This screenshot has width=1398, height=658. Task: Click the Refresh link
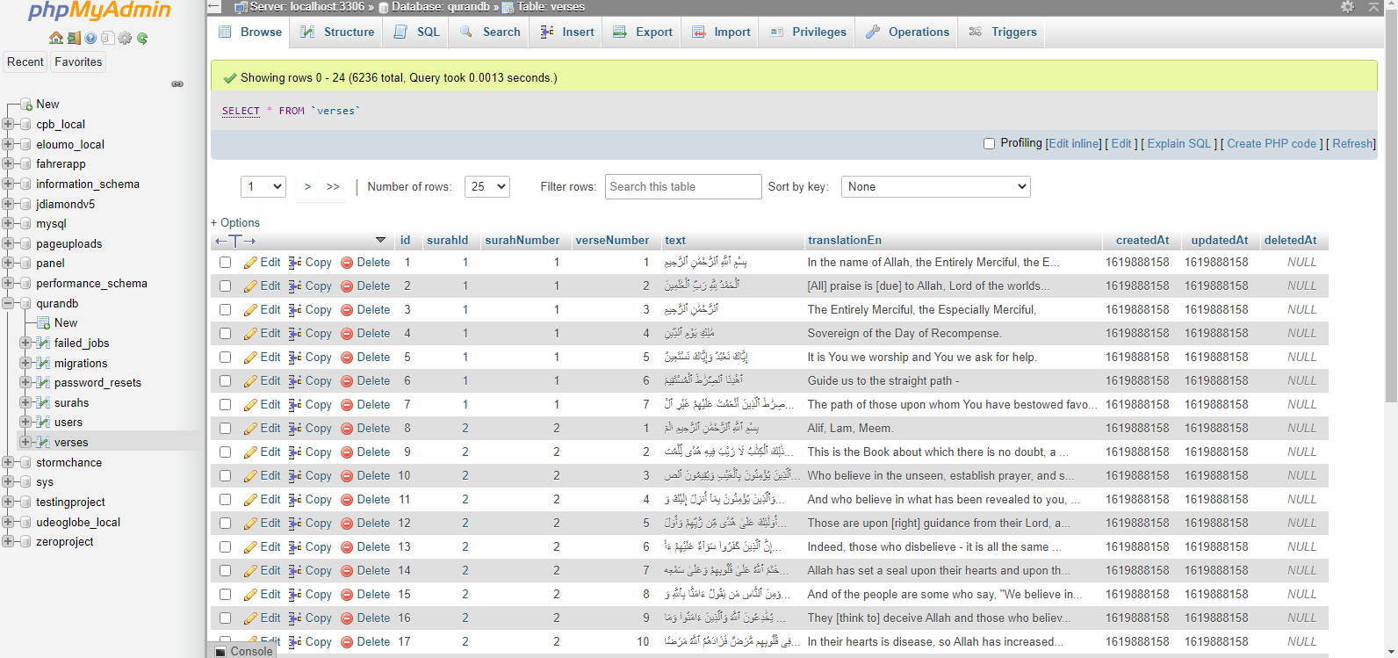pos(1353,143)
